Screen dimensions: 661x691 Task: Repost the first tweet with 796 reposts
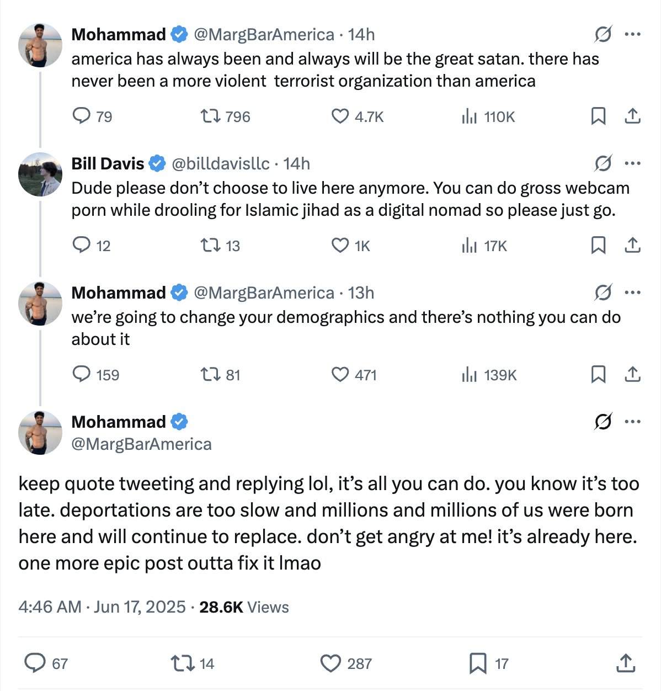(210, 116)
